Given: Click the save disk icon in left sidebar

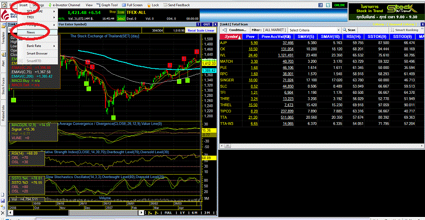Looking at the screenshot, I should 2,201.
